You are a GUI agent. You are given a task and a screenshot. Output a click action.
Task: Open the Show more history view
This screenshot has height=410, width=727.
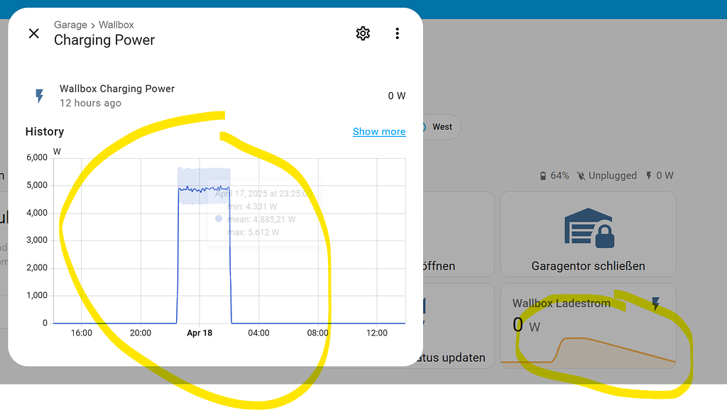pos(379,131)
